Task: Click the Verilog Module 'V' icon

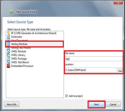Action: (x=8, y=44)
